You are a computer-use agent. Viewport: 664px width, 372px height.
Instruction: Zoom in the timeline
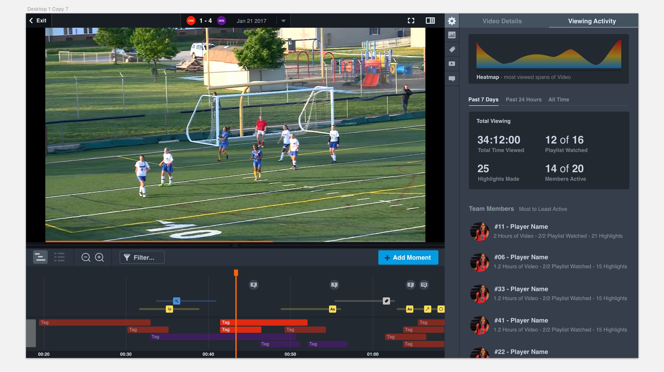[x=100, y=257]
